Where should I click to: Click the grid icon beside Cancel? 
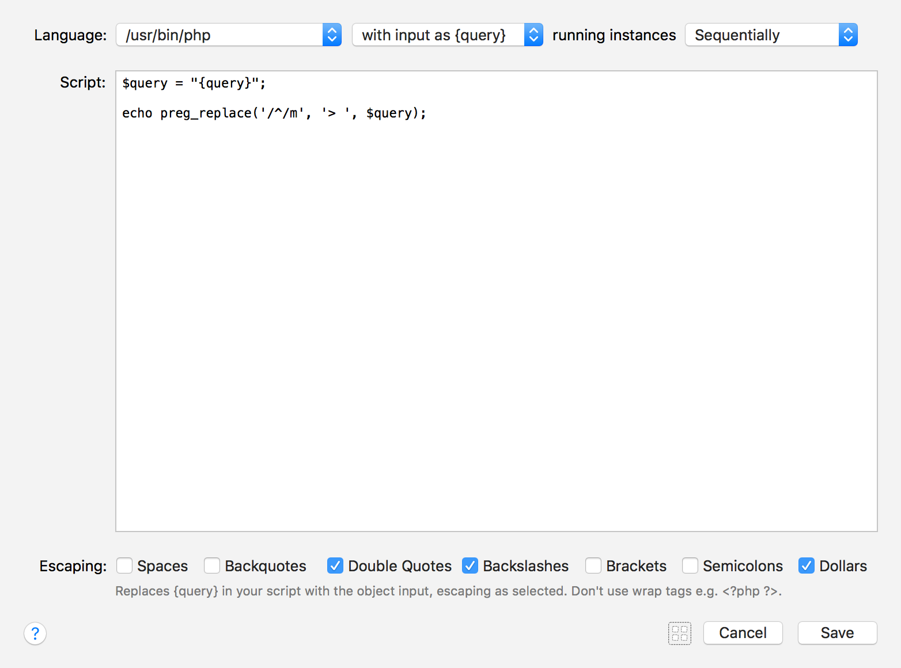[x=680, y=633]
